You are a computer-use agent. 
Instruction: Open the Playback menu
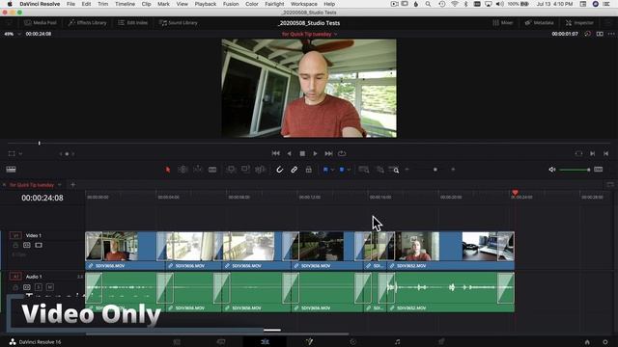tap(206, 4)
